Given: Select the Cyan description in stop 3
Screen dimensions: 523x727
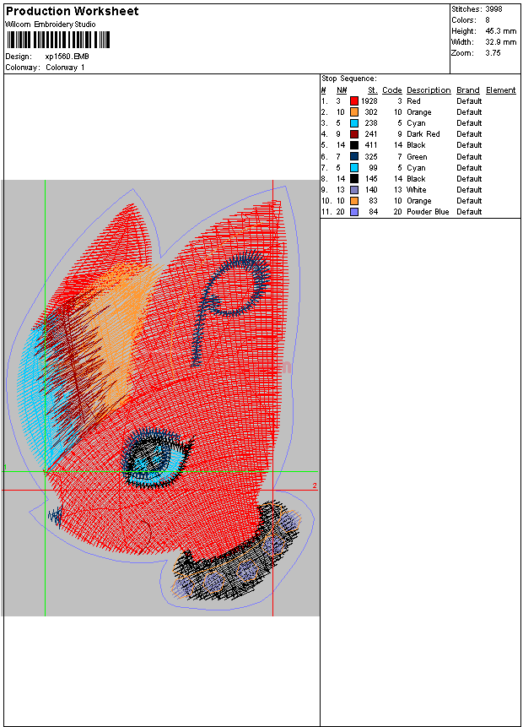Looking at the screenshot, I should pos(416,123).
